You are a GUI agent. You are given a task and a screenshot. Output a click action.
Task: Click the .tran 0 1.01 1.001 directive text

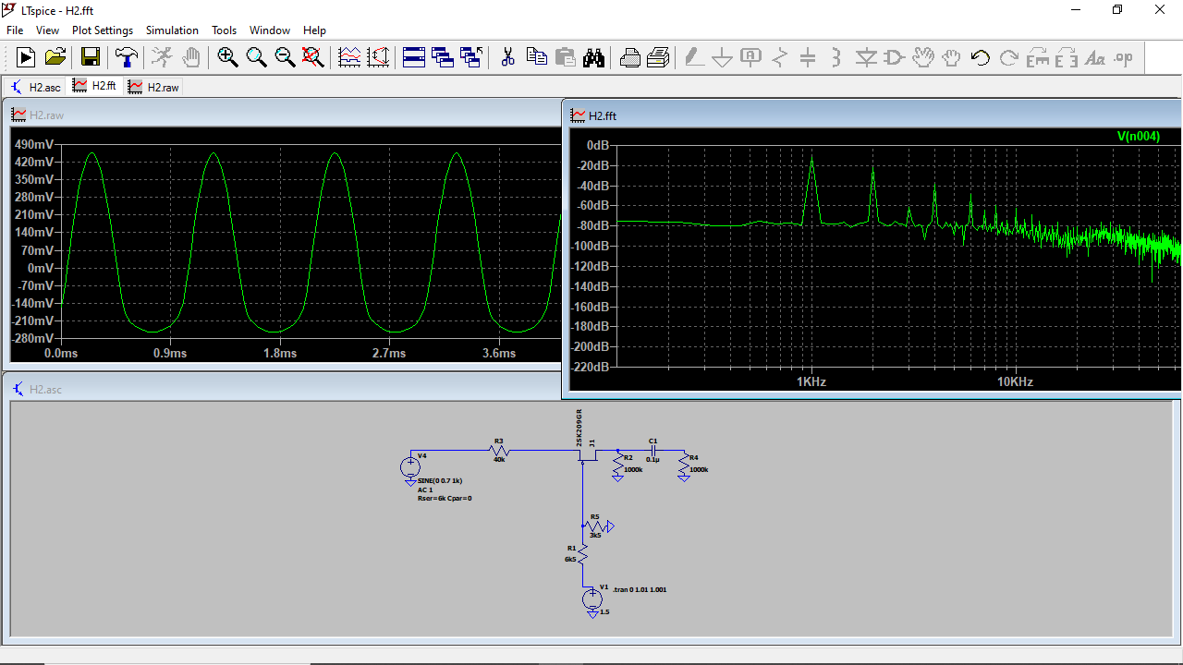640,589
